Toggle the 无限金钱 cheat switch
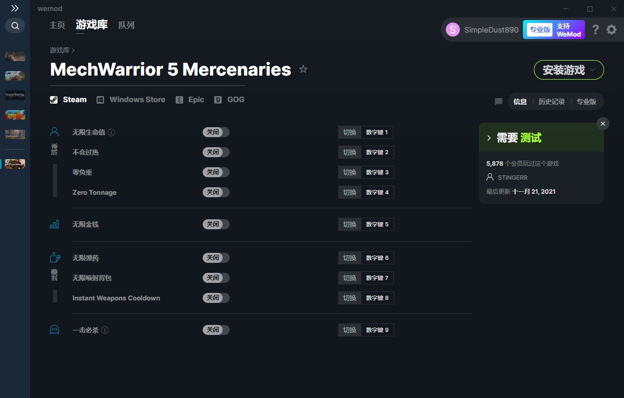Viewport: 624px width, 398px height. 216,224
